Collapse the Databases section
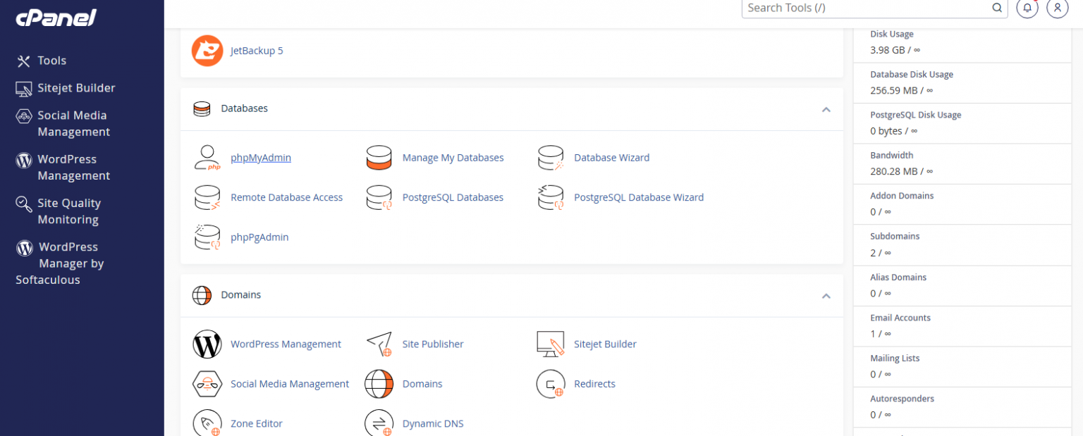The width and height of the screenshot is (1083, 436). 826,110
